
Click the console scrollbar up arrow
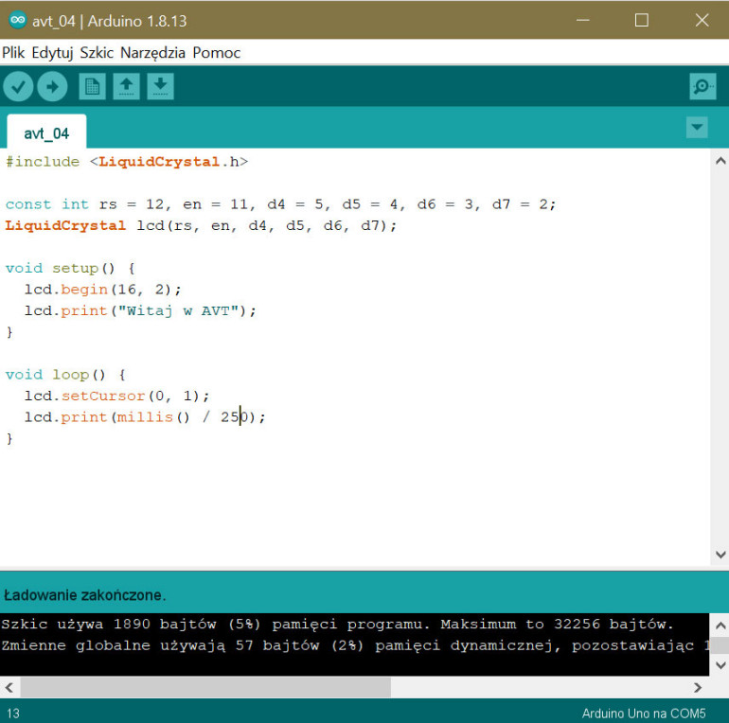coord(720,625)
